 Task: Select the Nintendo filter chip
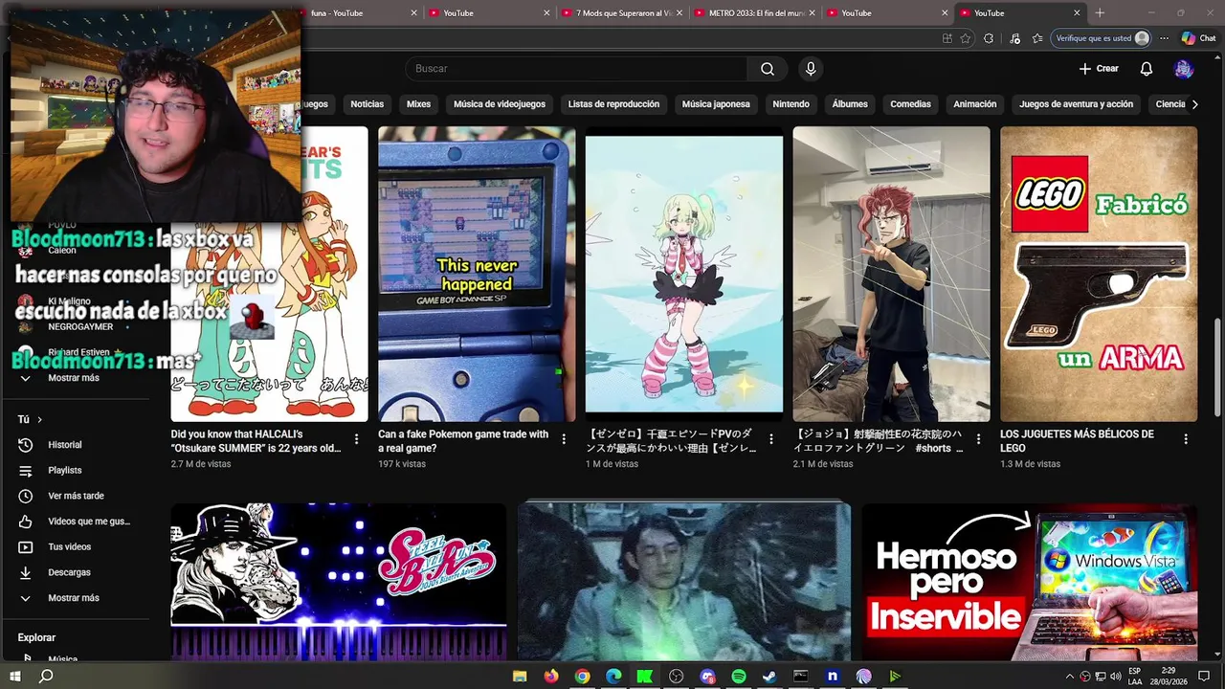point(791,104)
